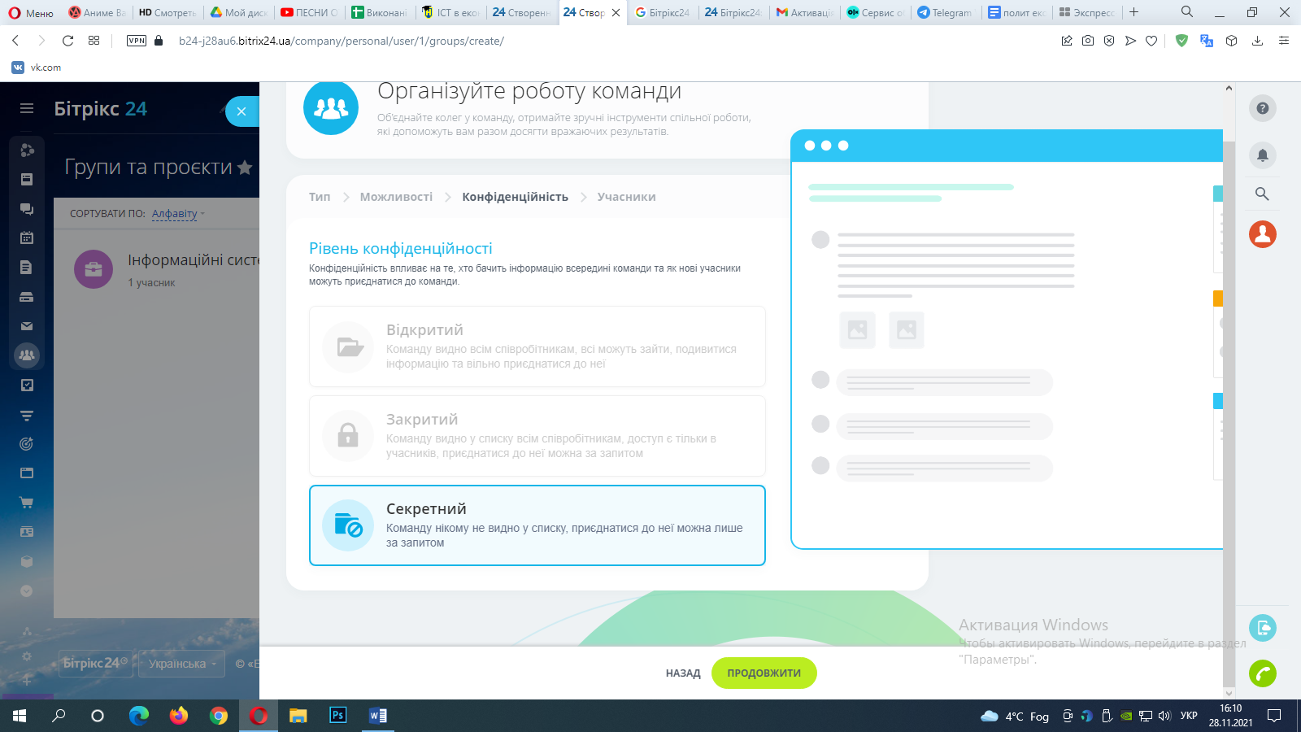Image resolution: width=1301 pixels, height=732 pixels.
Task: Add page to bookmarks heart icon
Action: pos(1151,41)
